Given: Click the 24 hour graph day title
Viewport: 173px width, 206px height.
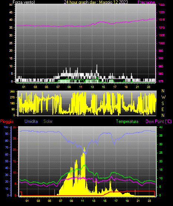Looking at the screenshot, I should (x=96, y=2).
